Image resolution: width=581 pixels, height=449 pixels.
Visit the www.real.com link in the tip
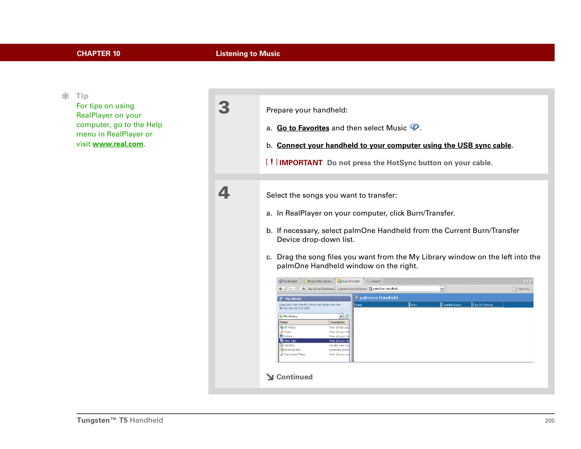118,144
